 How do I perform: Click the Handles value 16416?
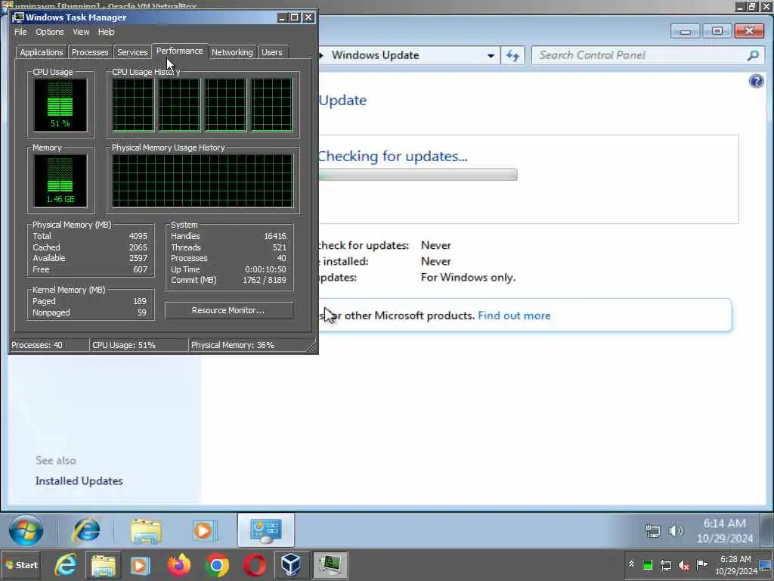[275, 236]
